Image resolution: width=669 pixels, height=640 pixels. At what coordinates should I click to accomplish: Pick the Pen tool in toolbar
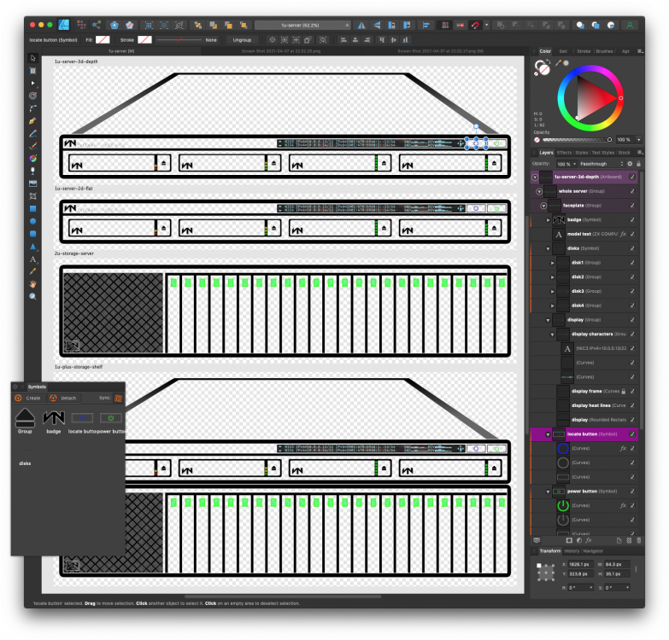[x=32, y=121]
